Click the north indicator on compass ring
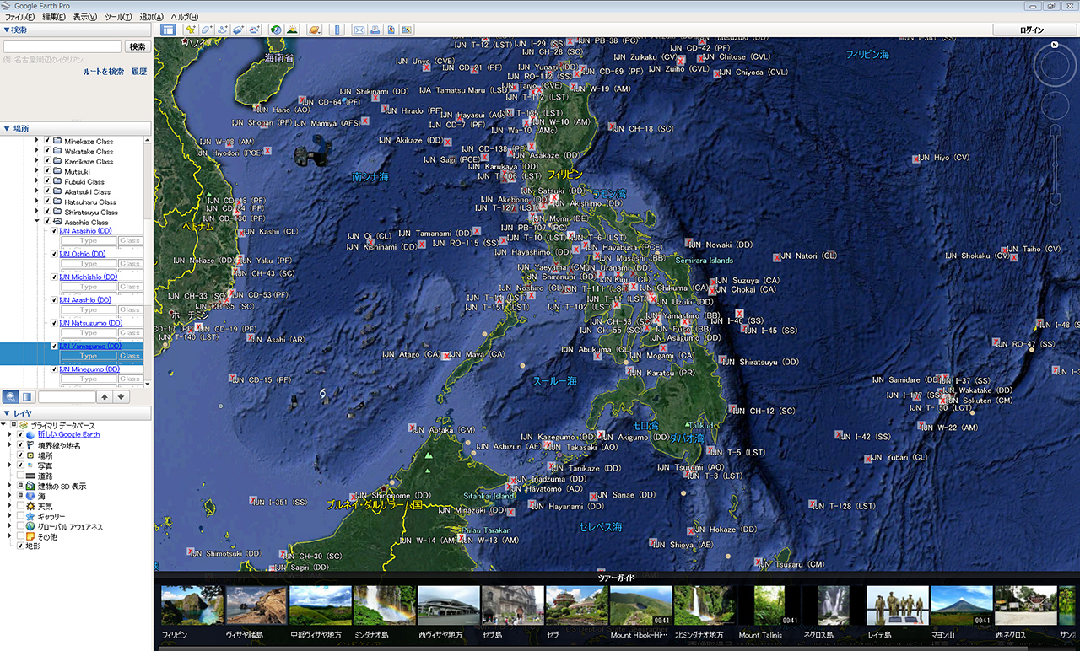The image size is (1080, 651). click(1054, 45)
